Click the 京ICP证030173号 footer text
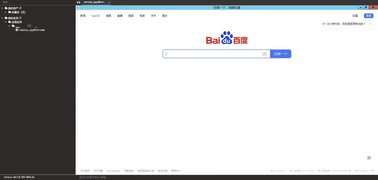Screen dimensions: 378x180 364,171
